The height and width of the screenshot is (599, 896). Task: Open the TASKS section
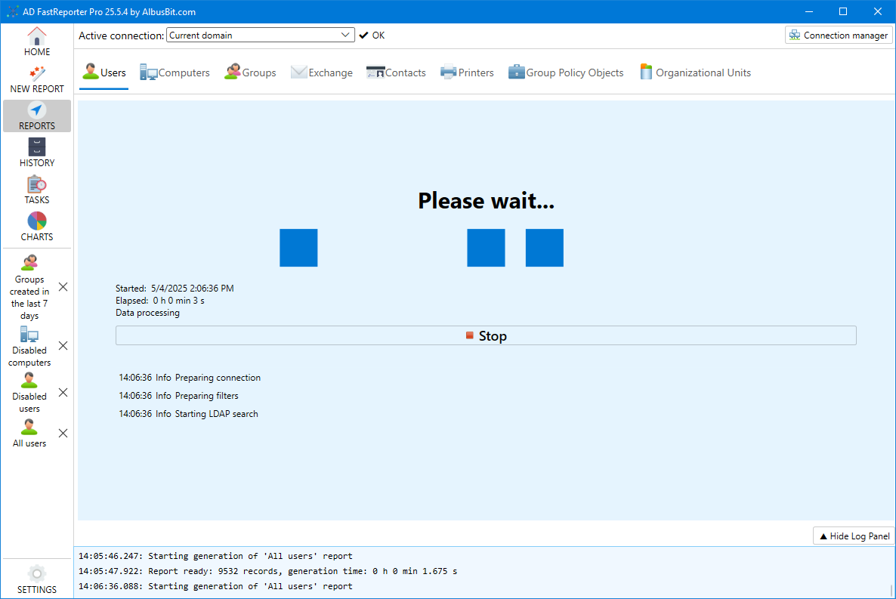tap(36, 190)
